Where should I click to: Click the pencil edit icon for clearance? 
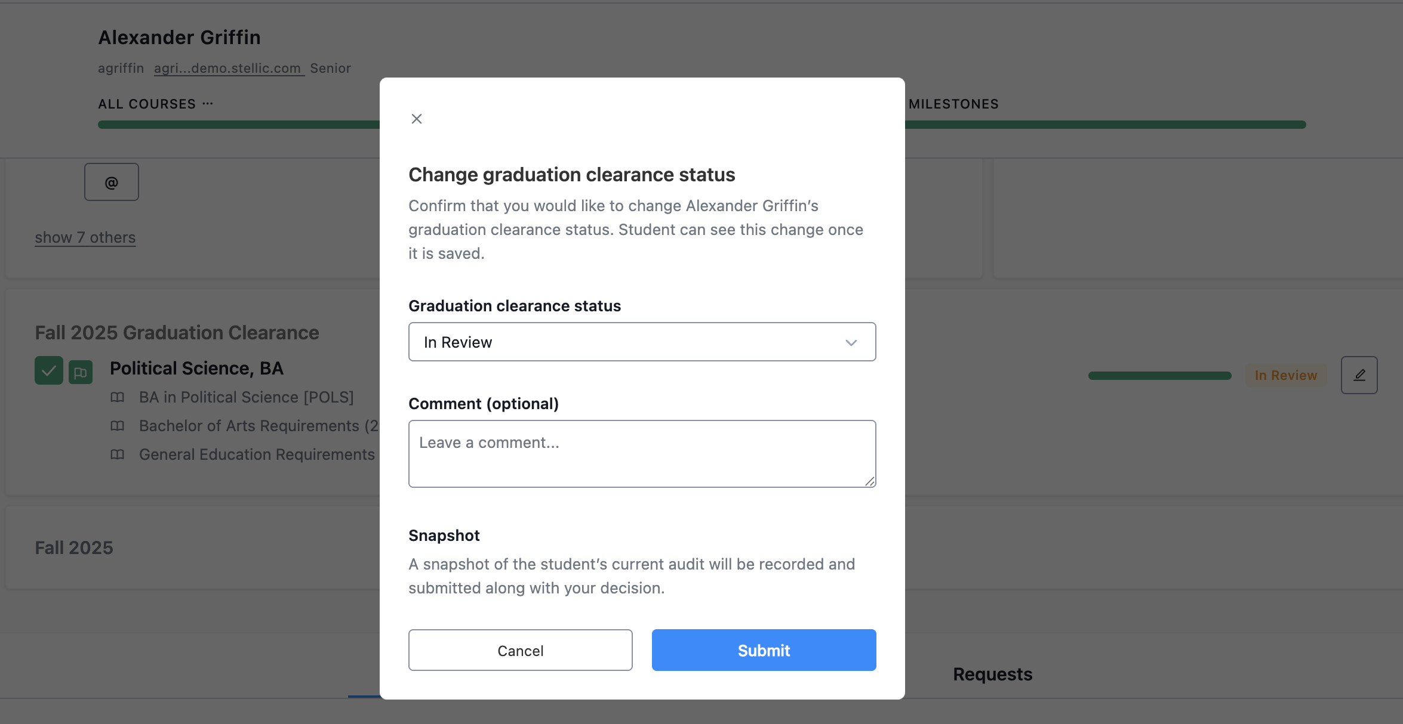pos(1359,375)
